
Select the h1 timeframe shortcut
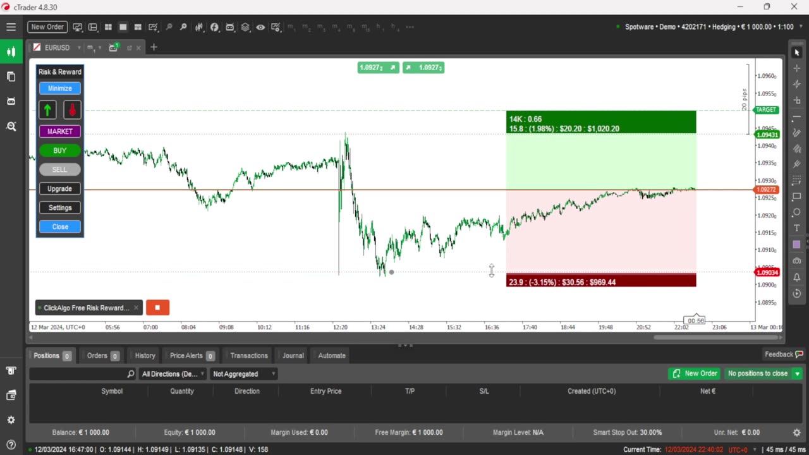380,27
